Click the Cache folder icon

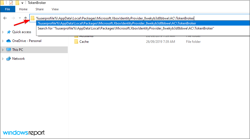[76, 41]
